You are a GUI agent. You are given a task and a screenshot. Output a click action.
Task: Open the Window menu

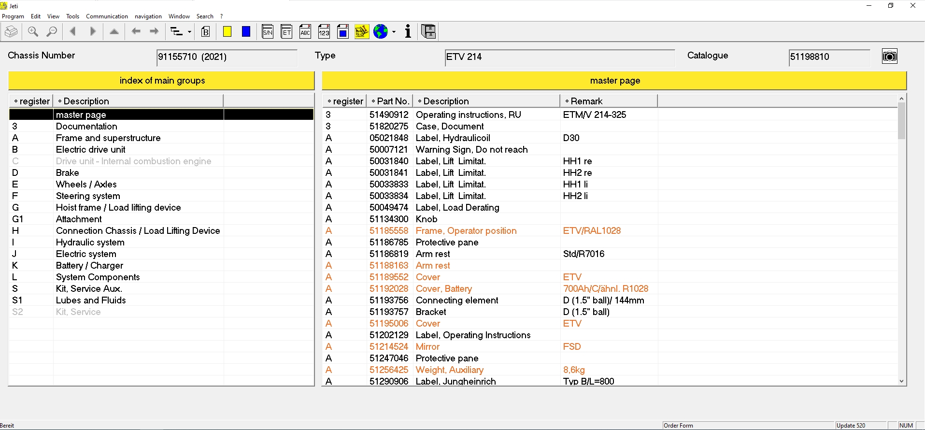[179, 16]
